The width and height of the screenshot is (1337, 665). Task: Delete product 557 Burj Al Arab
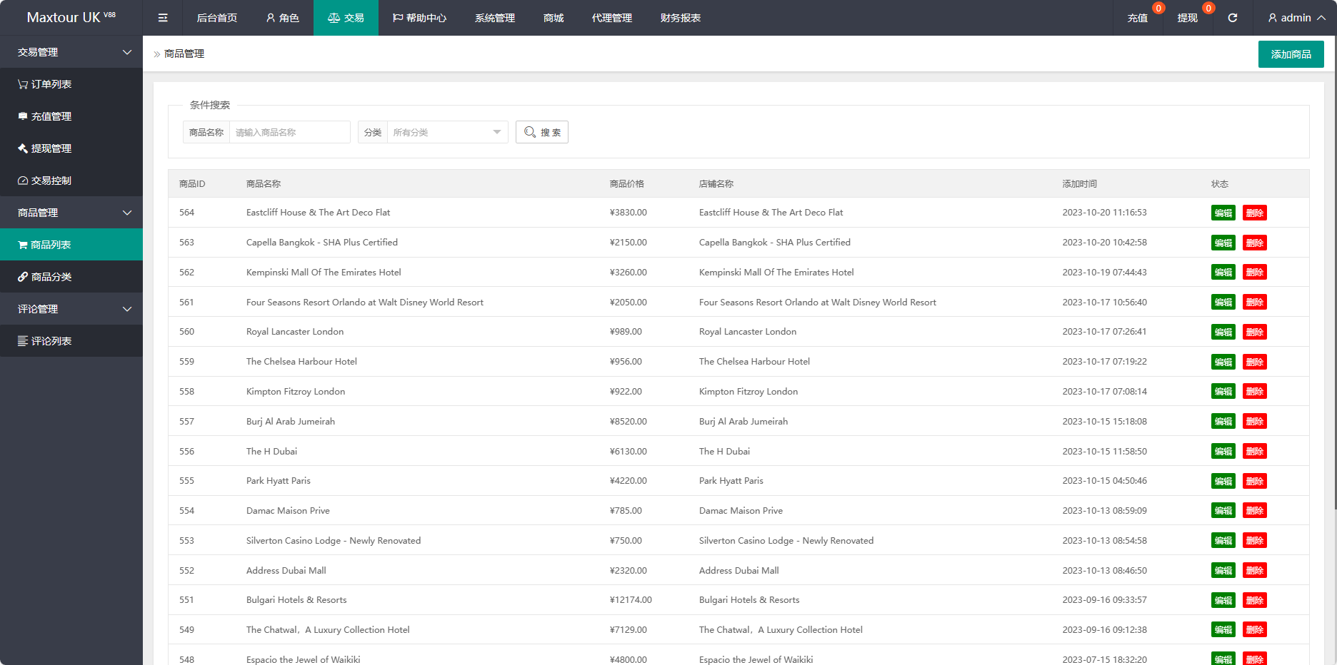pyautogui.click(x=1255, y=422)
